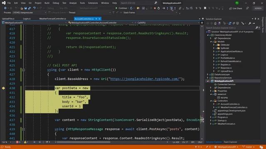
Task: Click the Save file icon
Action: (25, 8)
